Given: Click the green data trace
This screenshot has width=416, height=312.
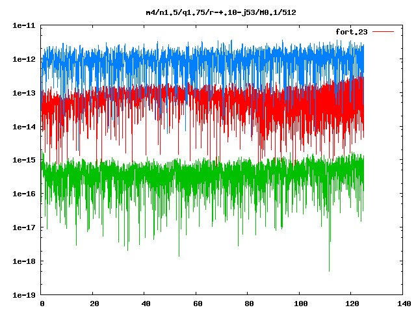Looking at the screenshot, I should pos(201,175).
